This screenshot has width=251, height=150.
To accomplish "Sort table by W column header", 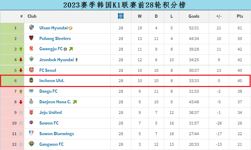I will (139, 16).
